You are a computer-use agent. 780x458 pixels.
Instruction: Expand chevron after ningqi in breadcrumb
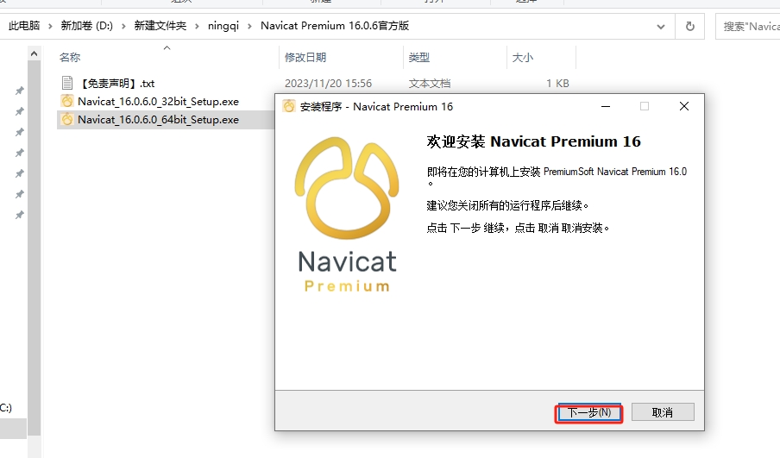pyautogui.click(x=249, y=27)
